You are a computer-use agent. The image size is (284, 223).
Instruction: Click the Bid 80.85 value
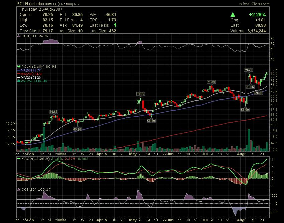coord(77,14)
